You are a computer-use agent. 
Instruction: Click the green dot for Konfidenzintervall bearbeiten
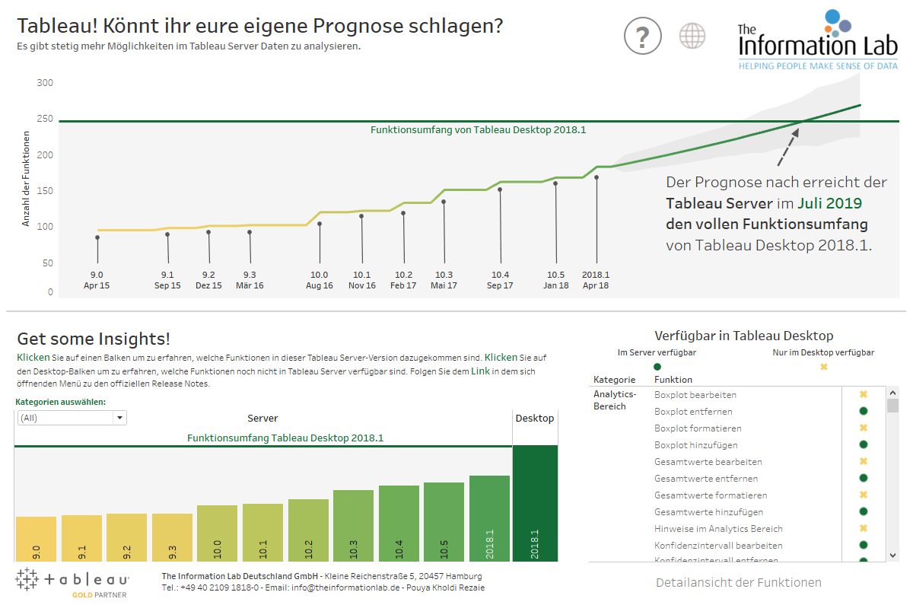(x=864, y=545)
